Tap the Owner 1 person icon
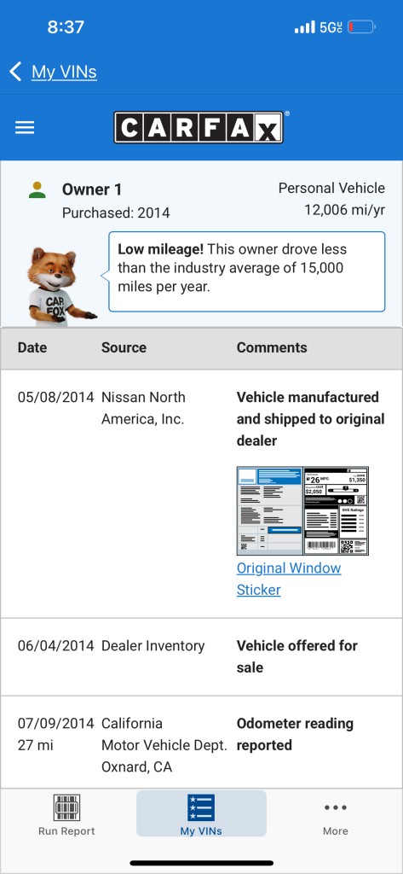The image size is (403, 874). (37, 189)
